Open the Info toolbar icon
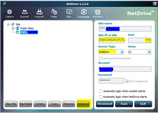 [x=69, y=12]
